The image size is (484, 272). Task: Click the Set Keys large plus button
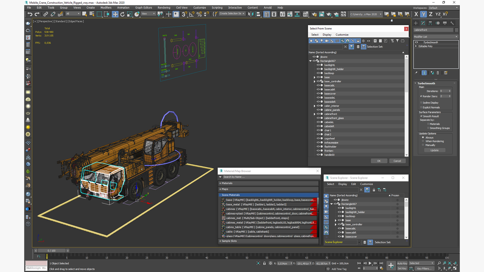click(391, 265)
